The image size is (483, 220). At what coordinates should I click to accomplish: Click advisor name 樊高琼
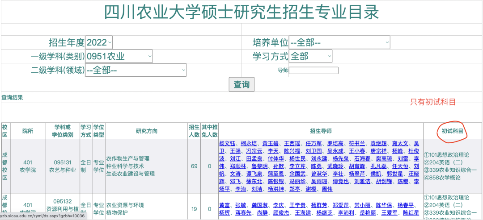click(x=384, y=159)
